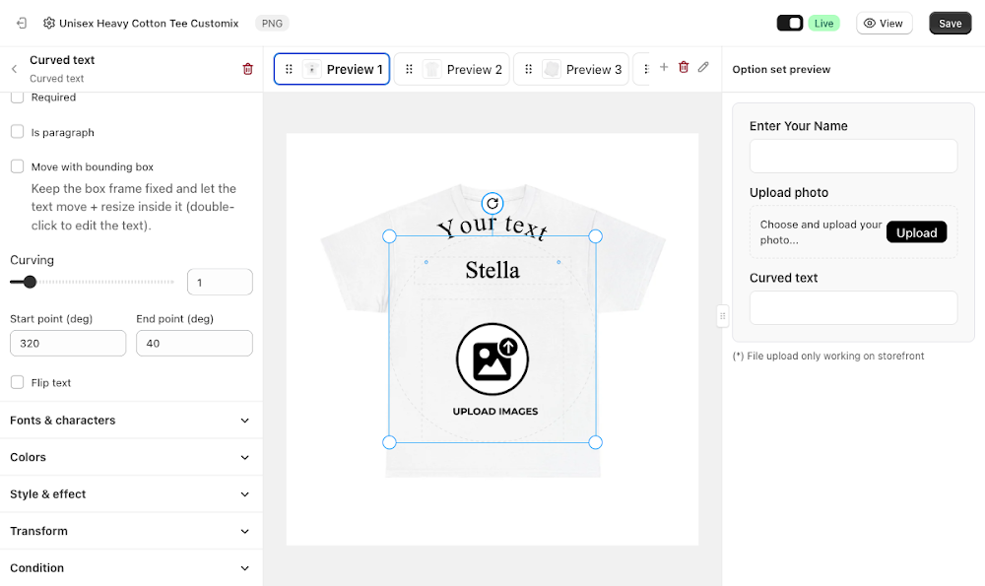985x586 pixels.
Task: Expand the Condition section
Action: (x=131, y=568)
